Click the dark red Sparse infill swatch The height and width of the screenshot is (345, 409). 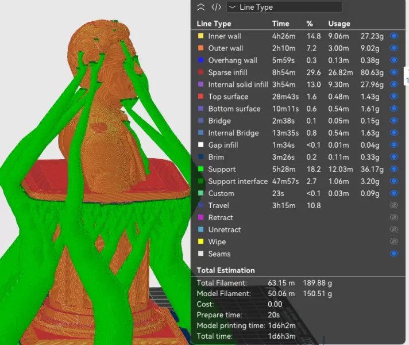pyautogui.click(x=200, y=72)
